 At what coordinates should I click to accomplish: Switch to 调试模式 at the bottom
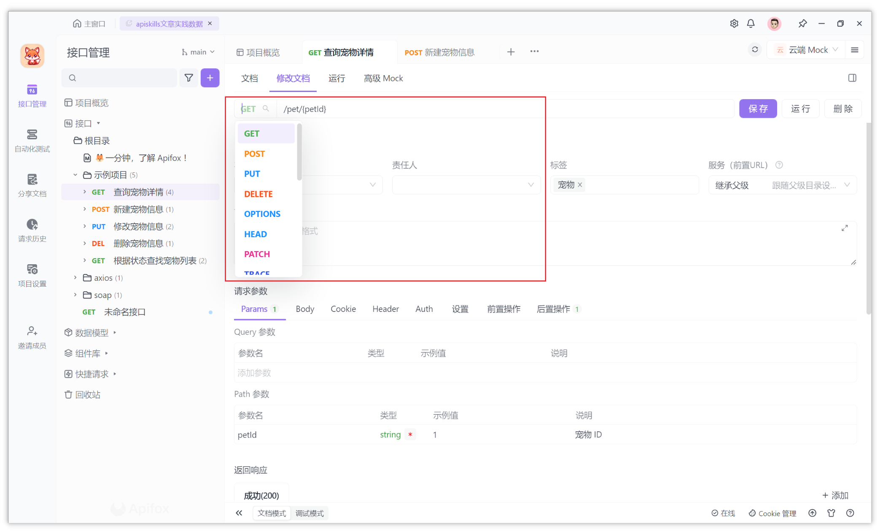point(310,513)
